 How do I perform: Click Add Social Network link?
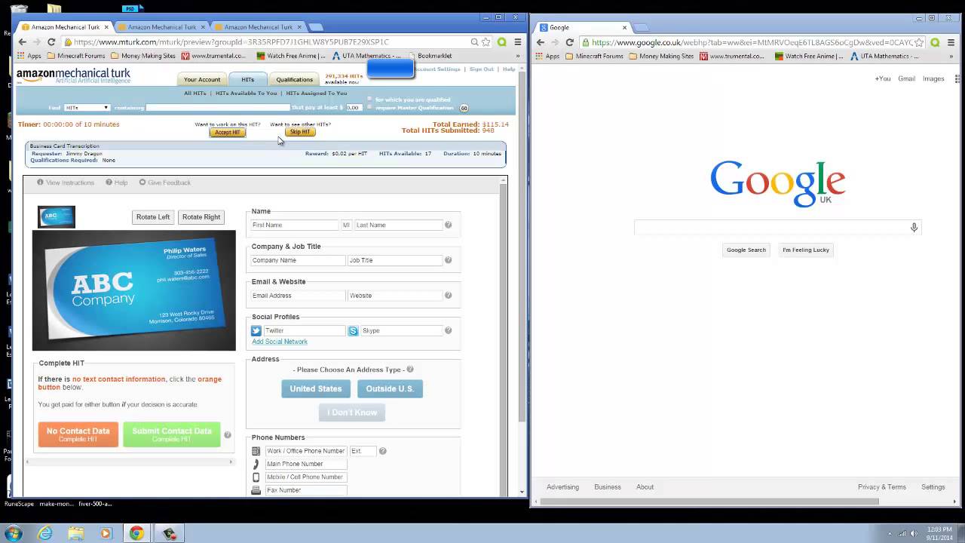coord(280,342)
